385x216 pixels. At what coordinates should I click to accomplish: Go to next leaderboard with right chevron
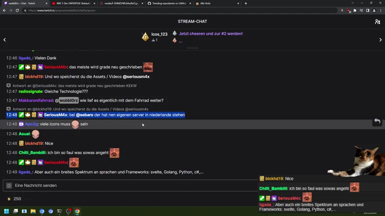(380, 39)
